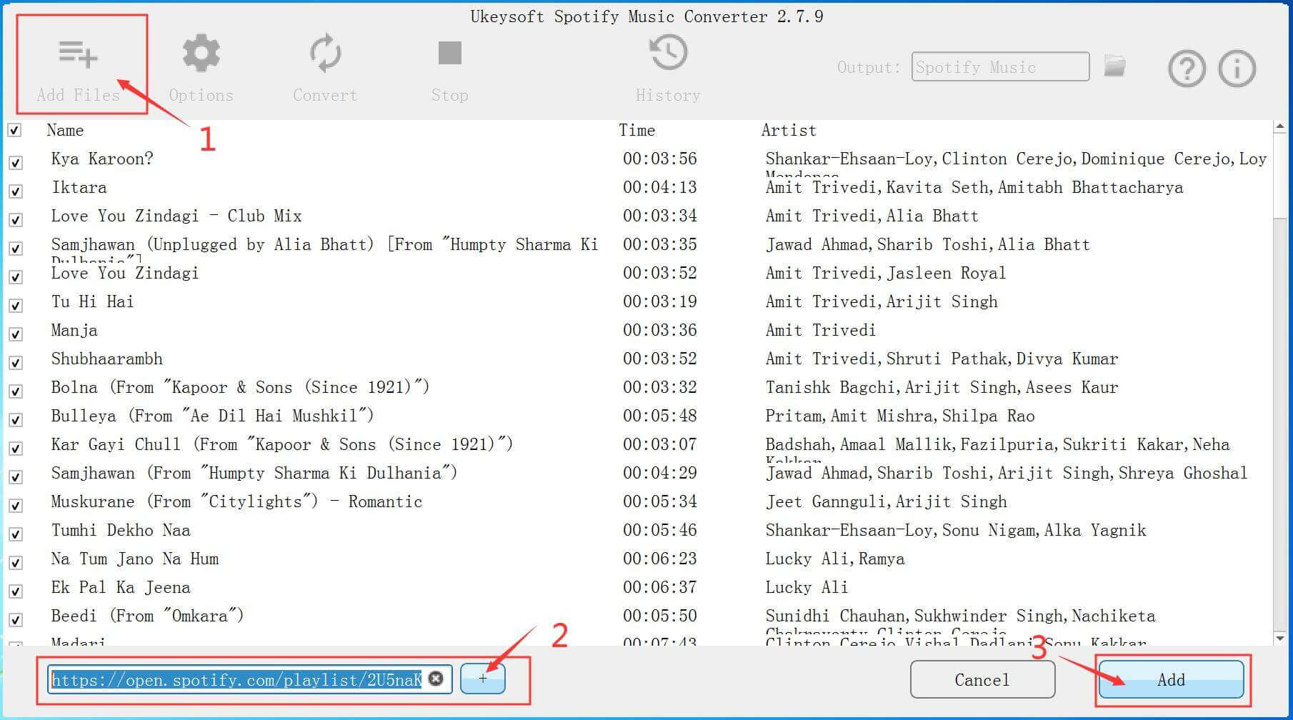Click the Time column header
1293x720 pixels.
click(x=636, y=130)
